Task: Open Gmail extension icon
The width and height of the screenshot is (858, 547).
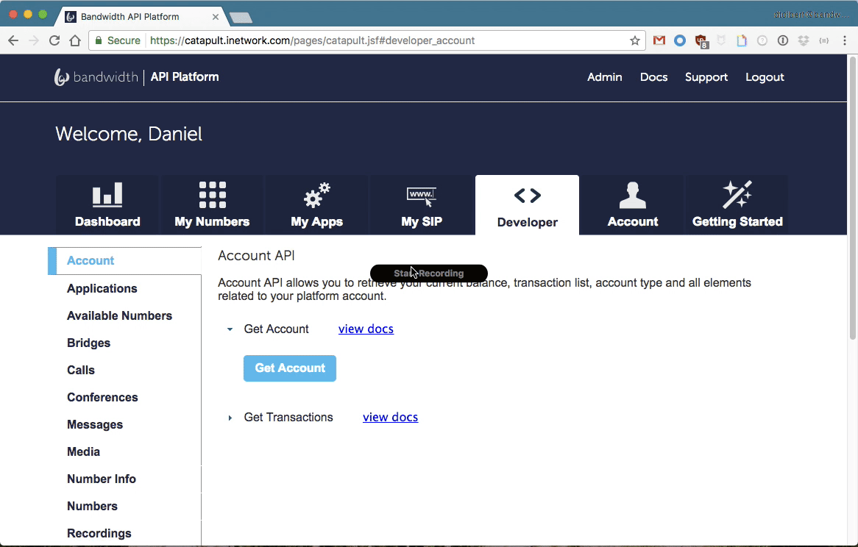Action: point(659,40)
